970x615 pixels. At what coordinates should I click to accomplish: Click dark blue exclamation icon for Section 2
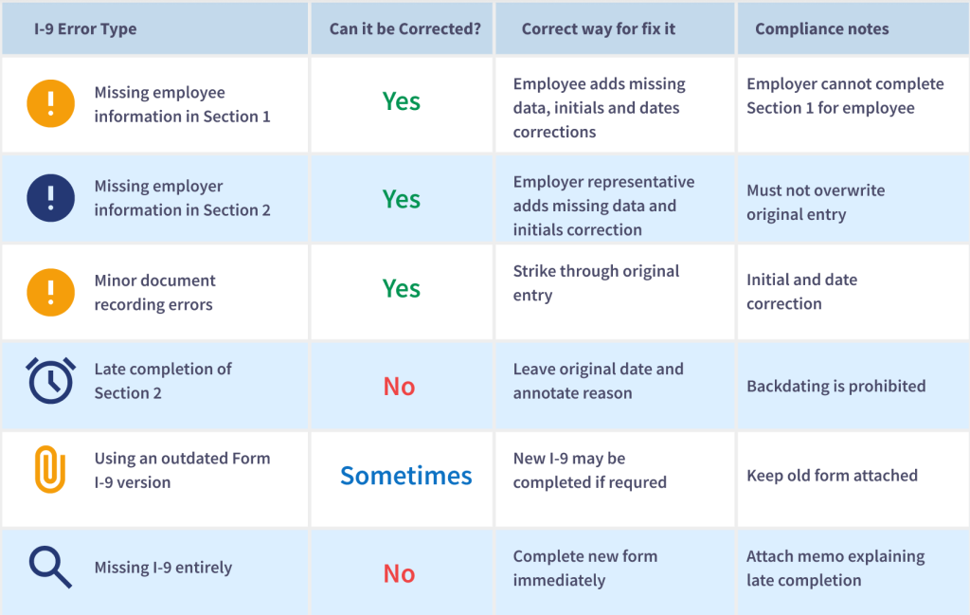pyautogui.click(x=51, y=198)
